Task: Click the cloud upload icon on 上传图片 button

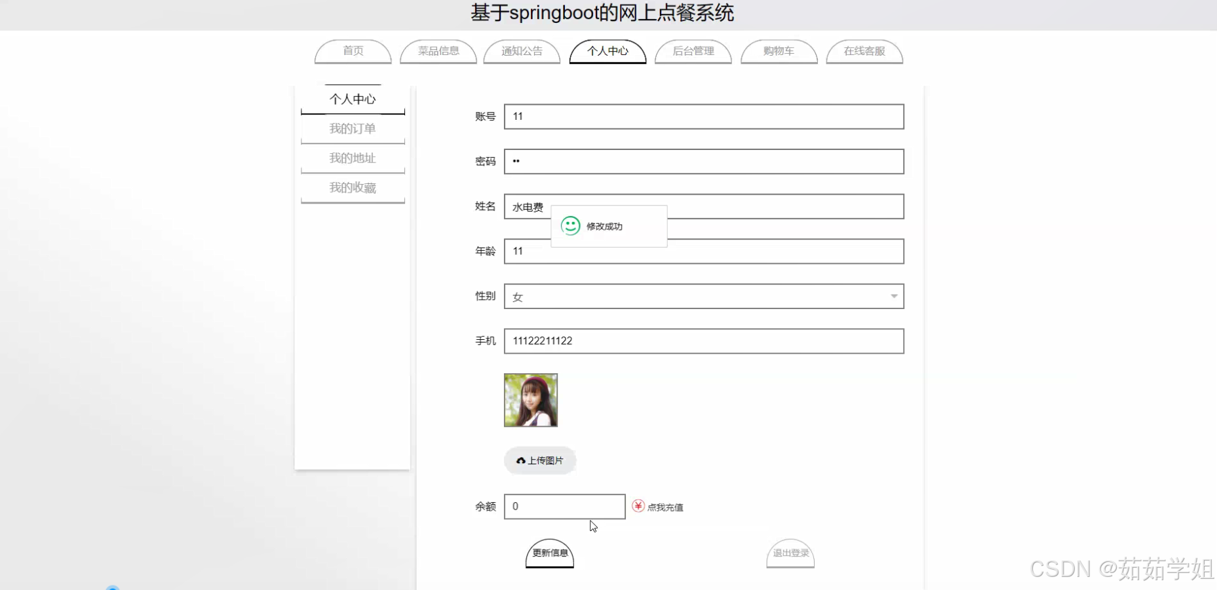Action: [520, 460]
